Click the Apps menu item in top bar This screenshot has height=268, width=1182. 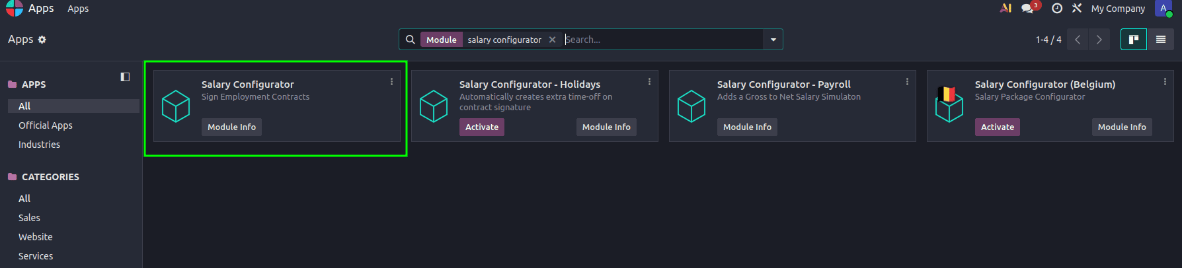78,9
